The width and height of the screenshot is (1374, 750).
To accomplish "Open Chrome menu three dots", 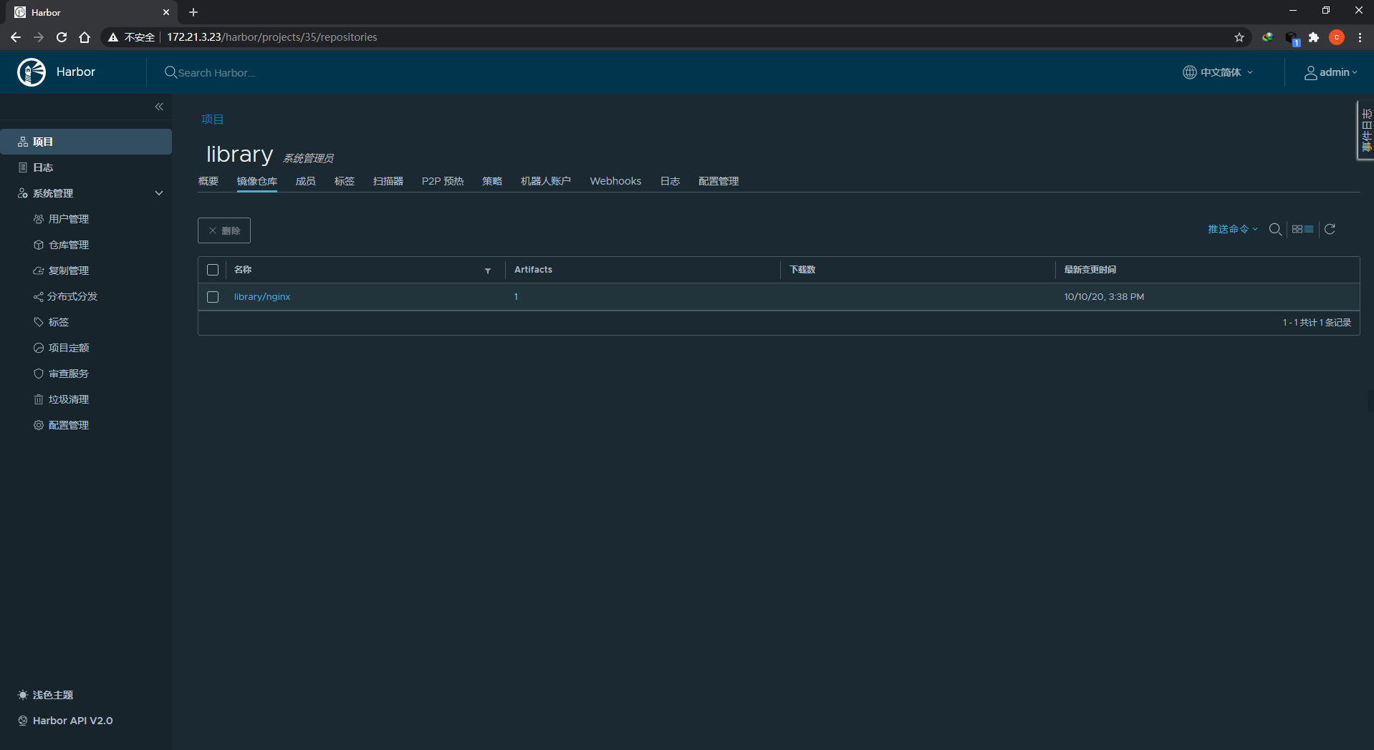I will click(x=1360, y=37).
